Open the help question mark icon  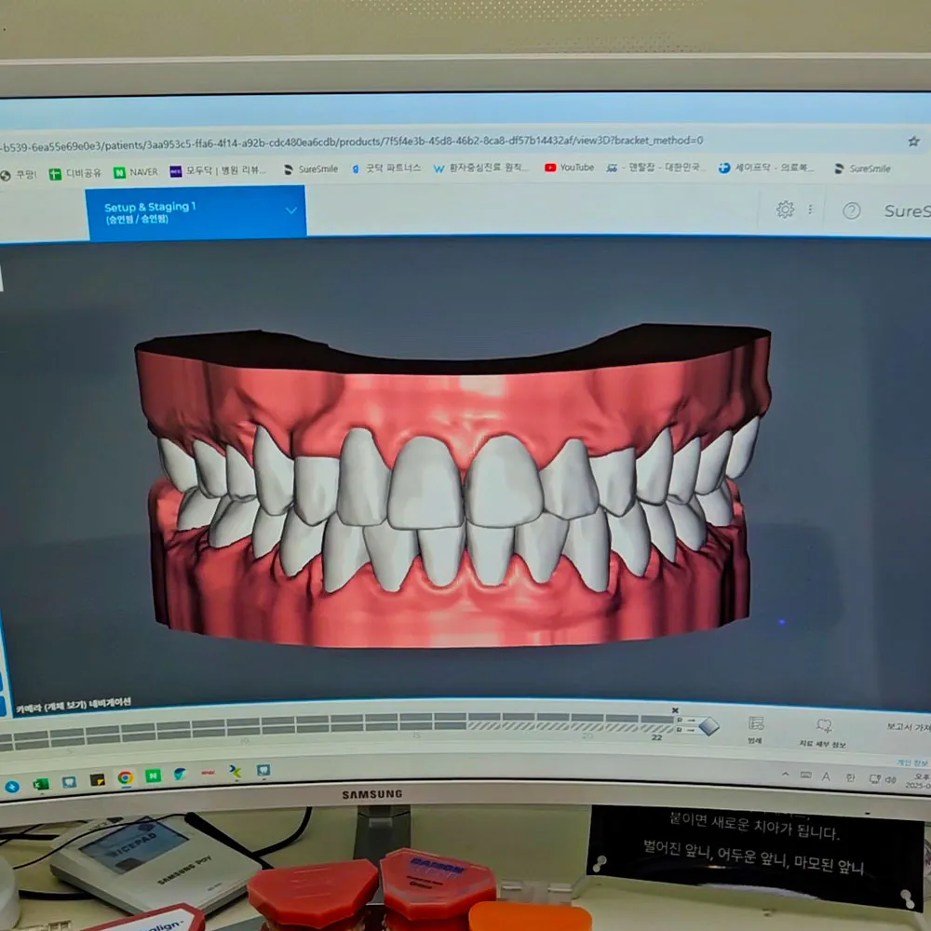[852, 210]
